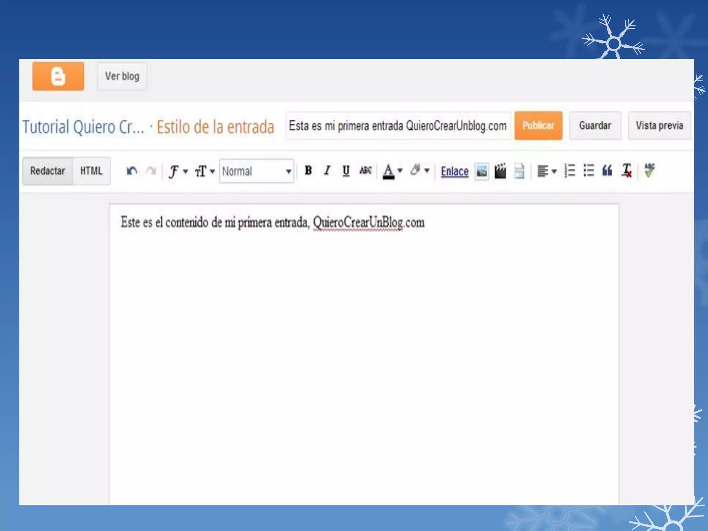Undo the last edit
Screen dimensions: 708x531
coord(132,171)
